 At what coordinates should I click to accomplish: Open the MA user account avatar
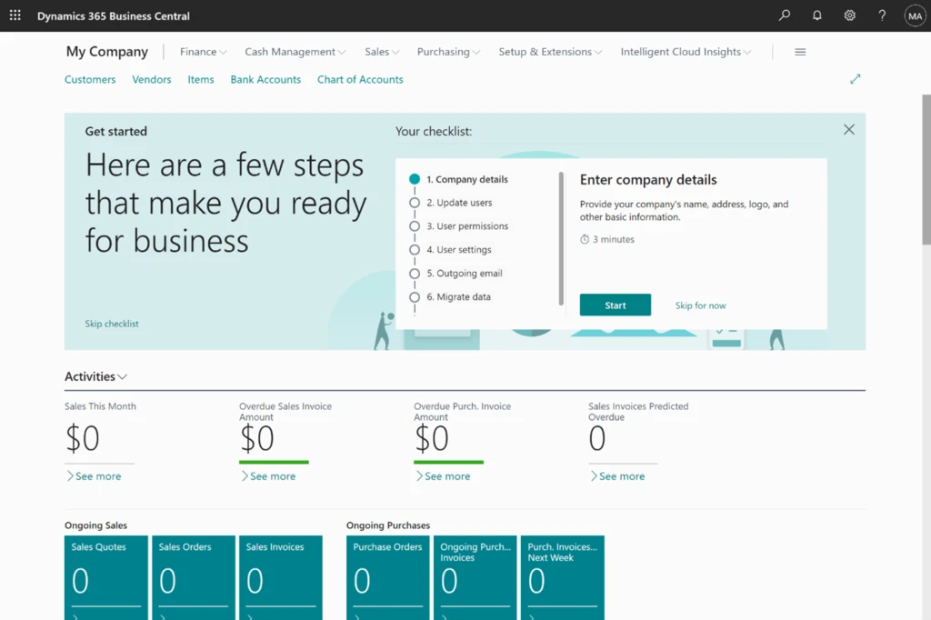914,15
